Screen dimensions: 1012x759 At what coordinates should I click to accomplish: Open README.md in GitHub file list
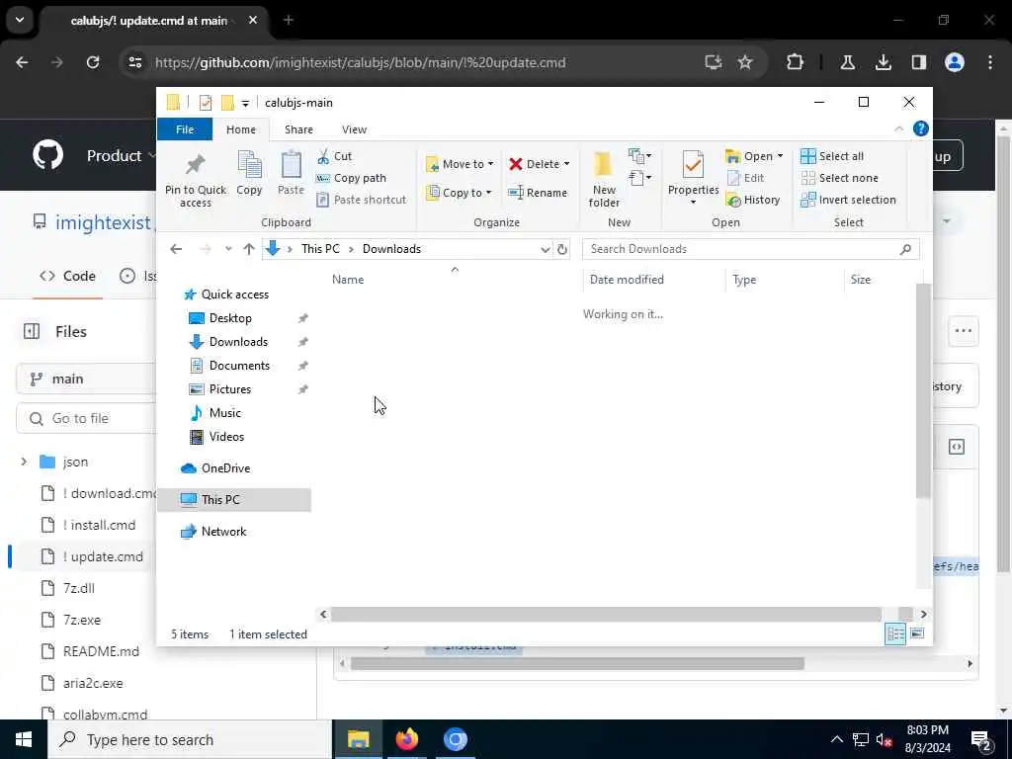(101, 651)
